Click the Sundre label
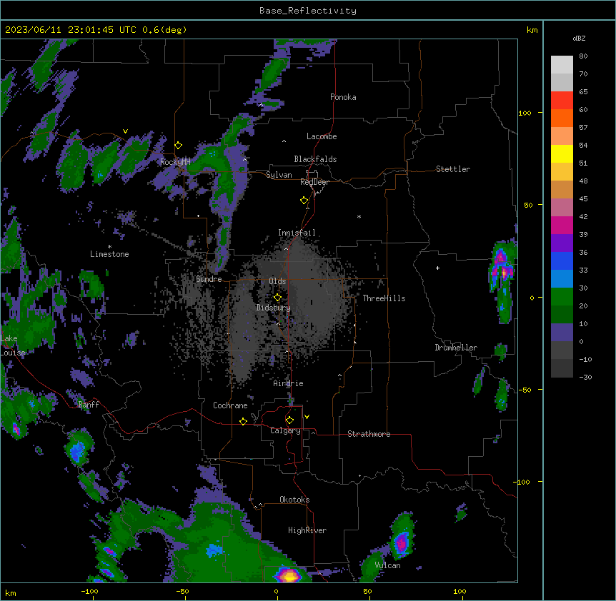Screen dimensions: 616x601 pyautogui.click(x=209, y=279)
